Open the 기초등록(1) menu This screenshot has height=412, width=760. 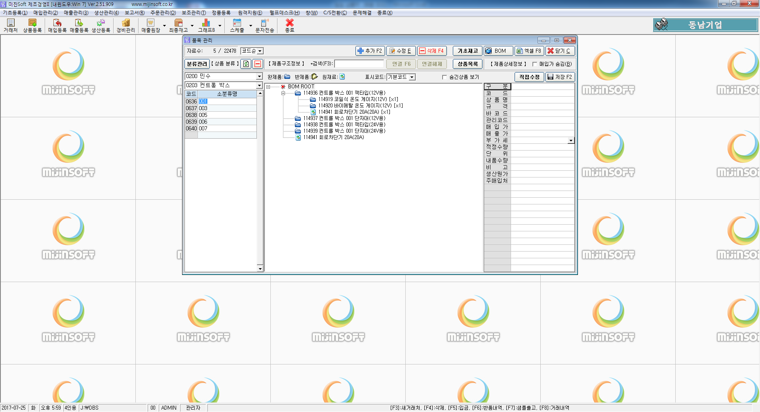click(x=15, y=13)
